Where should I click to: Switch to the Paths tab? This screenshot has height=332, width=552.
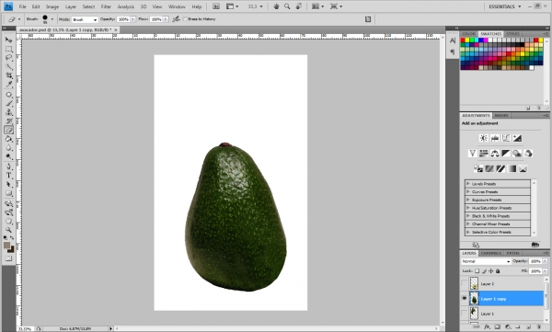click(512, 253)
